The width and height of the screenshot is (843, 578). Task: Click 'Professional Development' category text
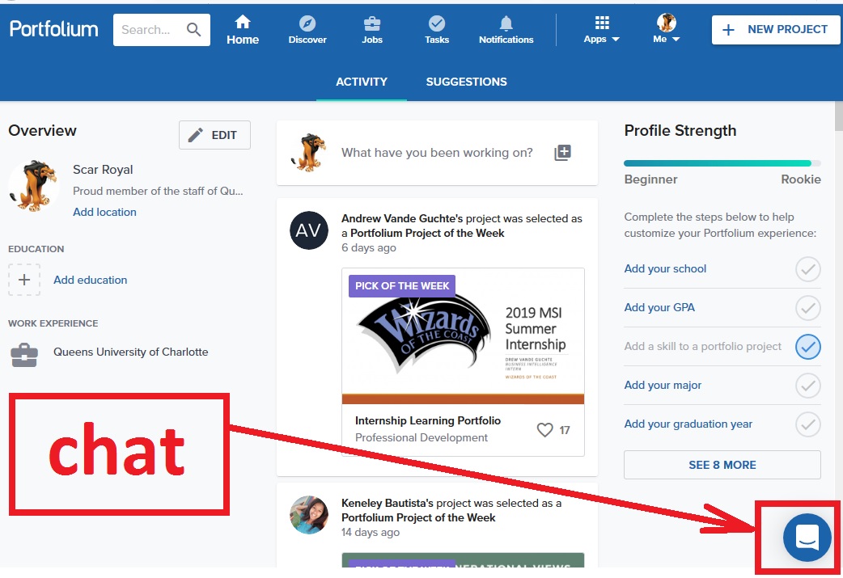(x=421, y=438)
